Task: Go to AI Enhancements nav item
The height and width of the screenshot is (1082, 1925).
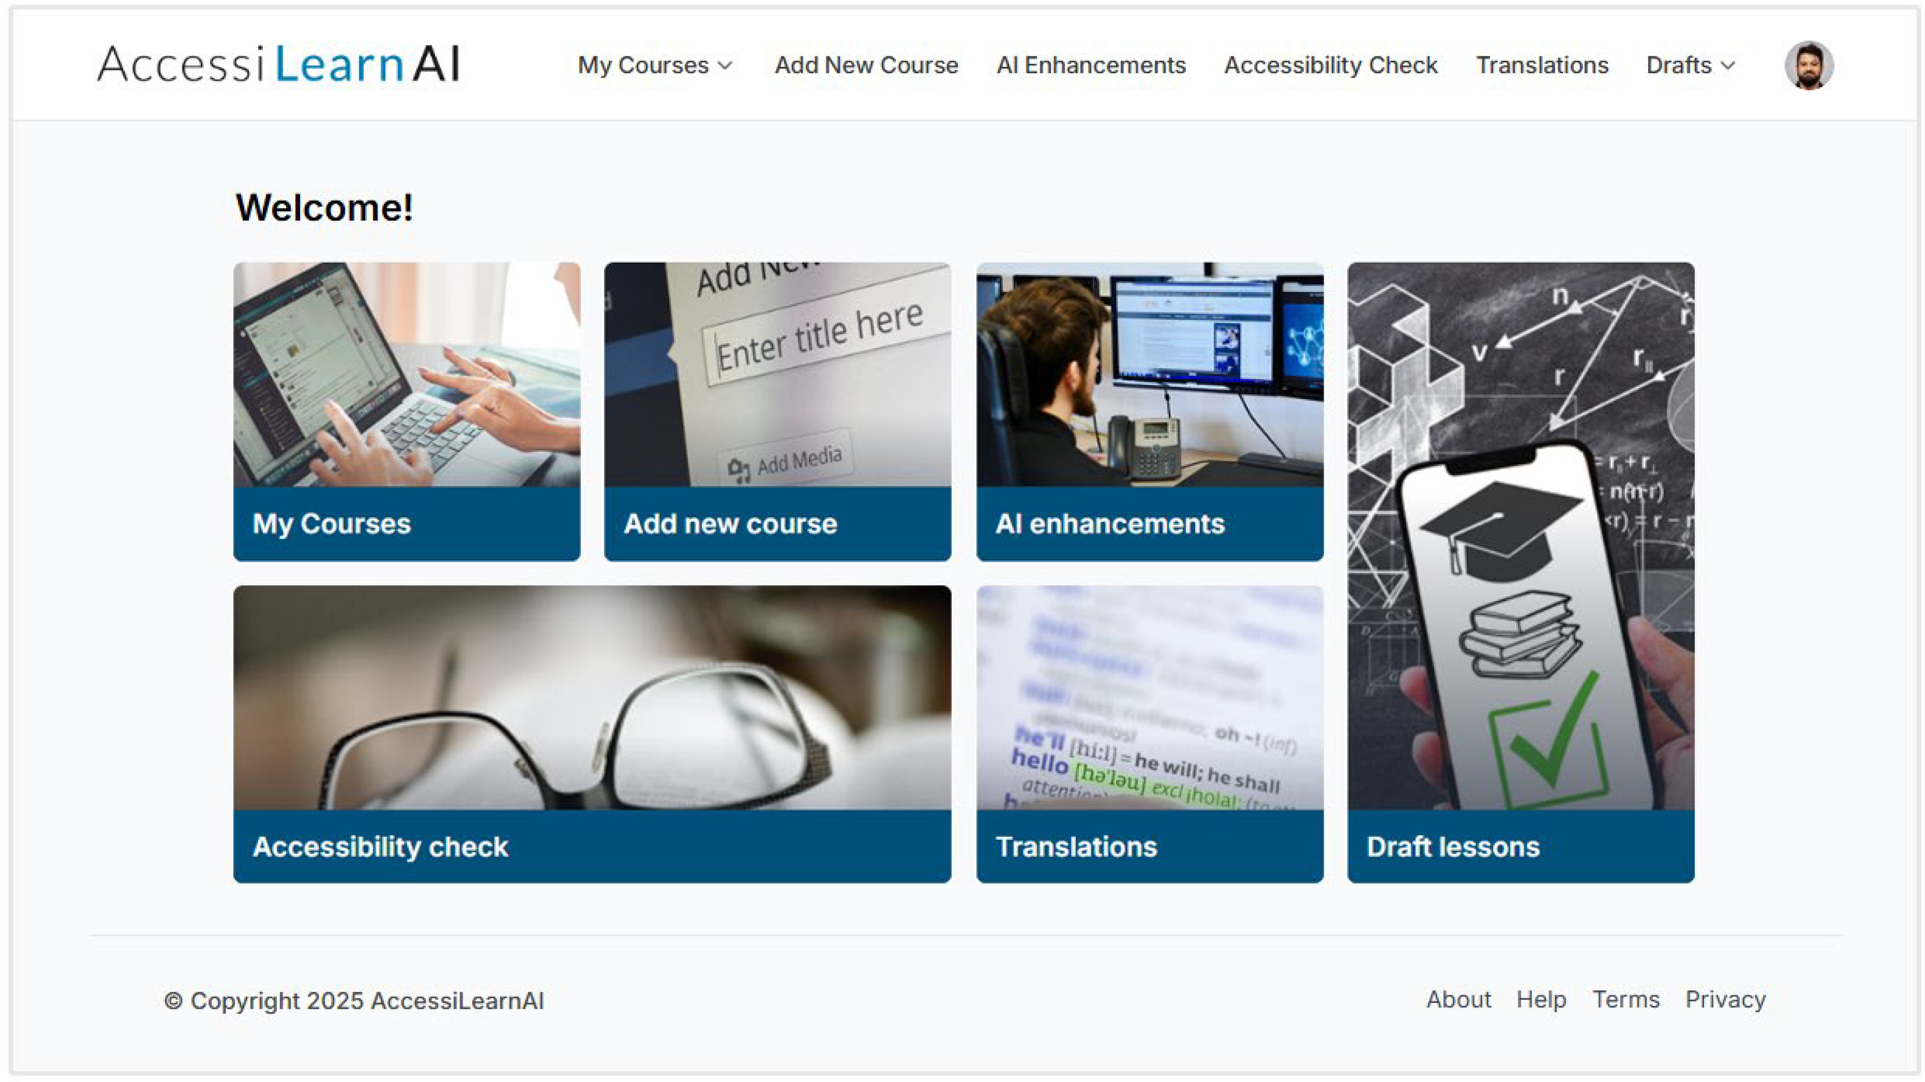Action: (x=1091, y=65)
